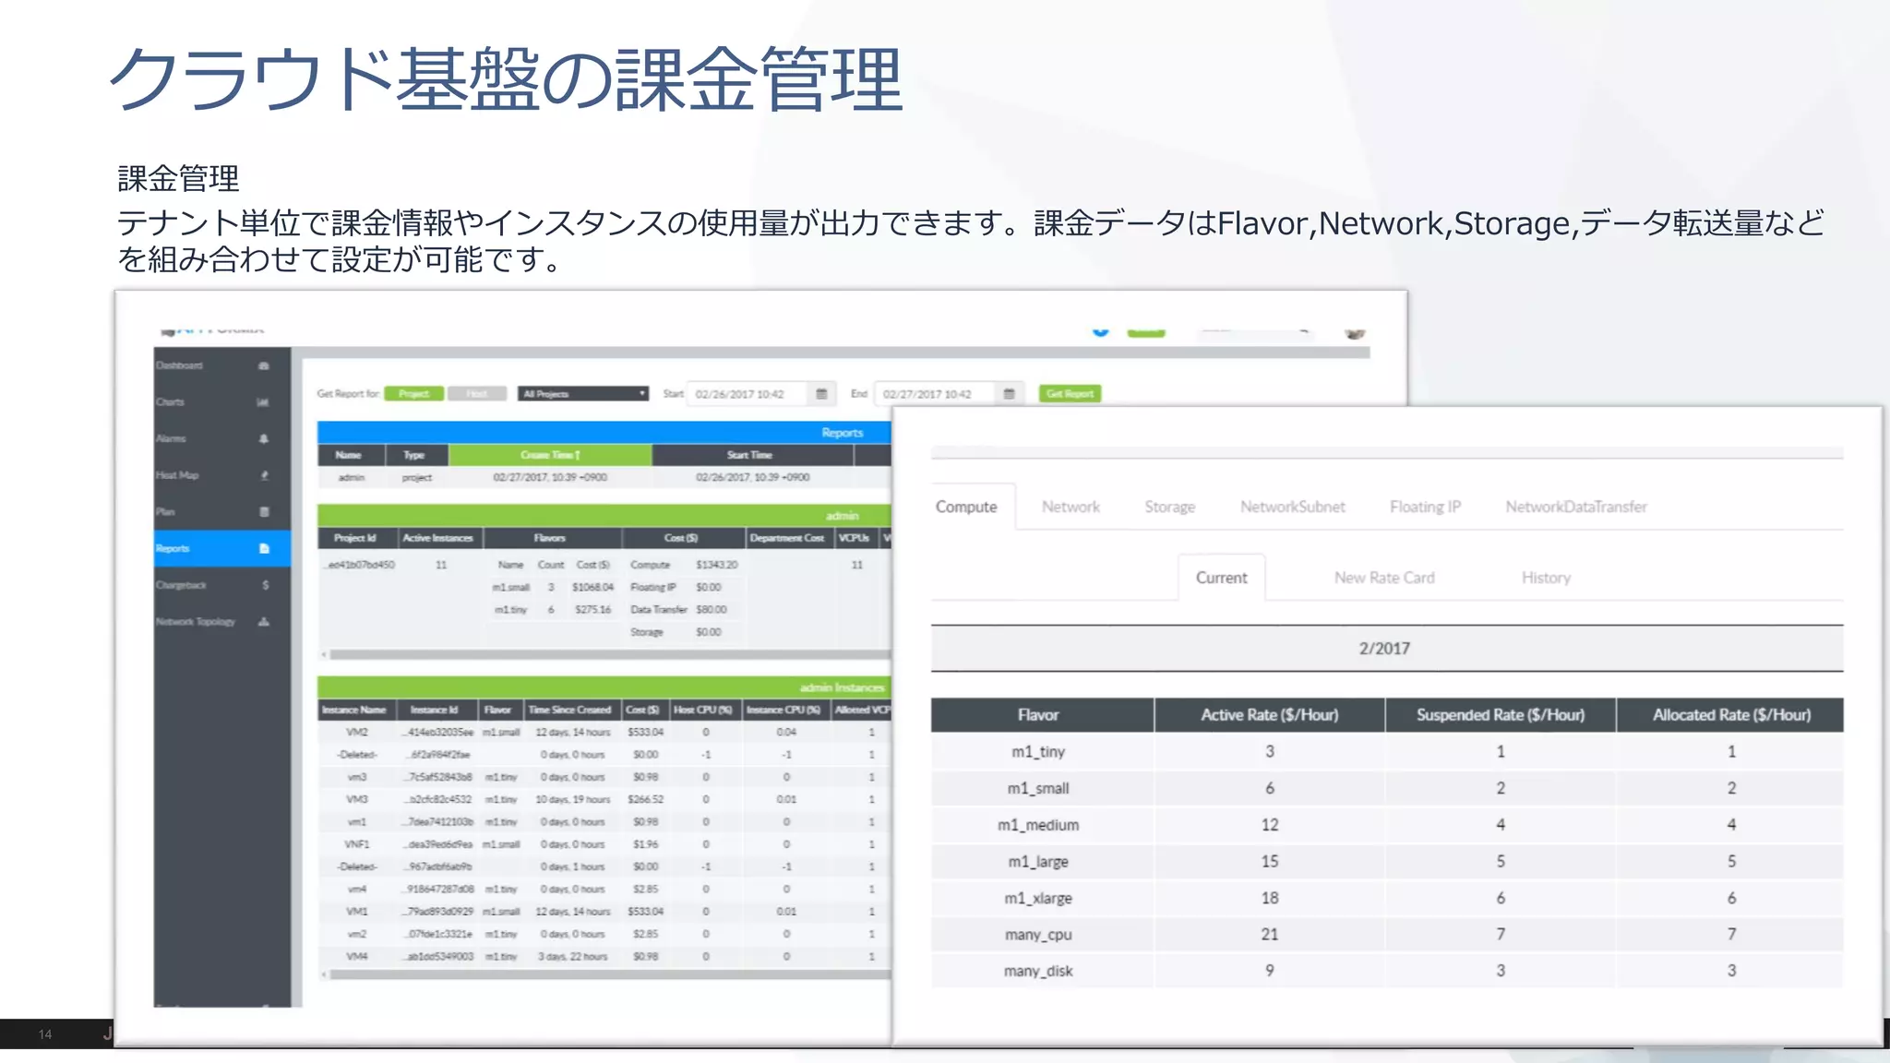The height and width of the screenshot is (1063, 1890).
Task: Sort by Create Time column
Action: click(x=550, y=455)
